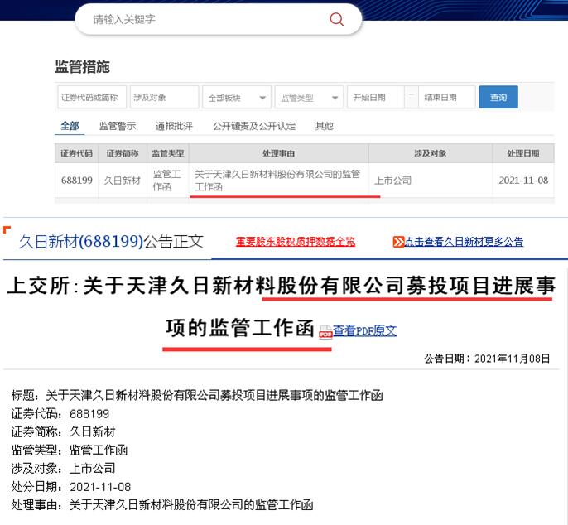Click the 监管措施 section heading
Image resolution: width=568 pixels, height=525 pixels.
coord(82,67)
